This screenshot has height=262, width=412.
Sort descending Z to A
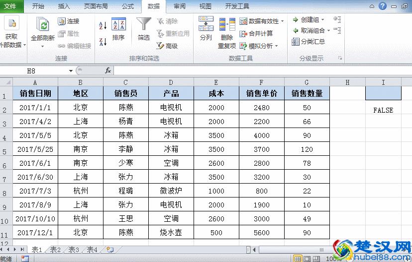103,41
